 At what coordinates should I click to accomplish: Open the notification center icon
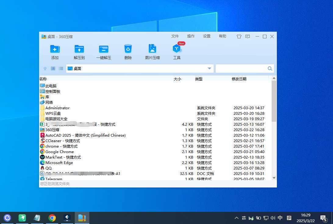coord(324,218)
